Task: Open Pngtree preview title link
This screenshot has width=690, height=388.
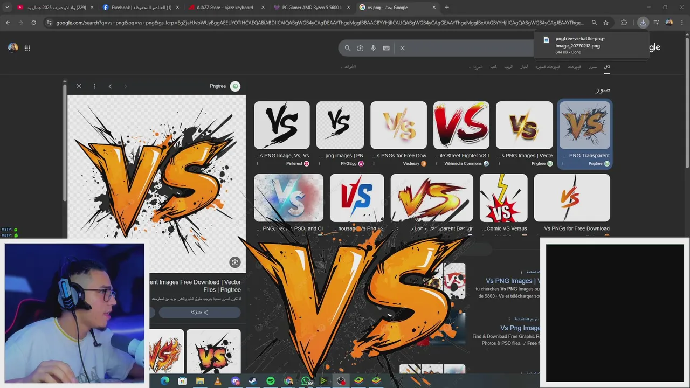Action: pyautogui.click(x=196, y=286)
